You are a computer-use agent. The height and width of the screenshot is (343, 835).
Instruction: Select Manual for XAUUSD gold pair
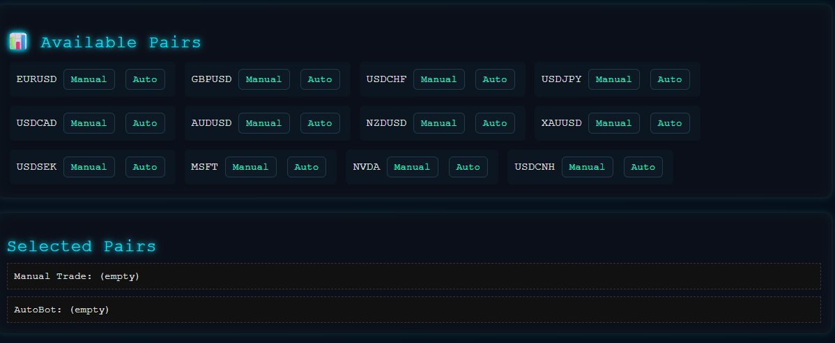coord(614,123)
